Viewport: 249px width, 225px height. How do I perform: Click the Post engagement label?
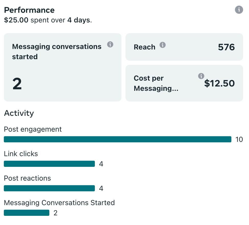33,129
